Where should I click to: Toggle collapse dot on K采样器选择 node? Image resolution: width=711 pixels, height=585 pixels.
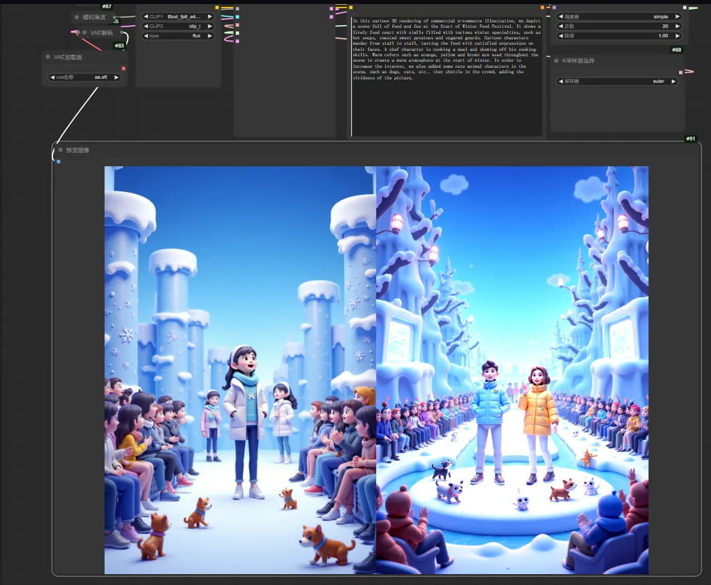(556, 60)
